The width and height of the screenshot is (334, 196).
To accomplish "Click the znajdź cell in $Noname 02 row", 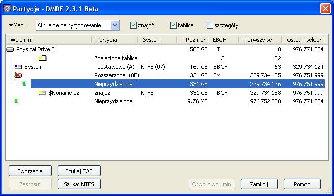I will coord(102,93).
